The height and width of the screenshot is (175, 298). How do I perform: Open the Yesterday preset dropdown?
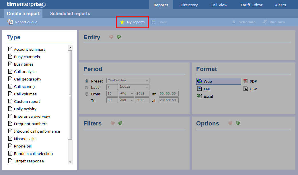click(x=128, y=80)
